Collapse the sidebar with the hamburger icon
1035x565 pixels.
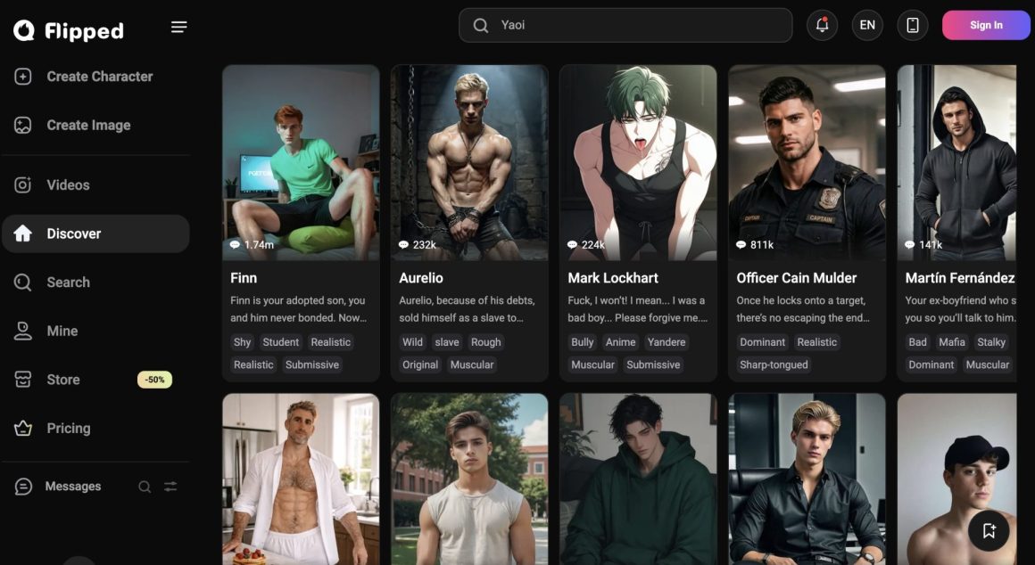click(x=179, y=27)
